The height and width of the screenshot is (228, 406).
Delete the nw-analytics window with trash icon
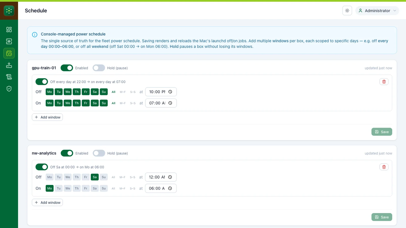384,167
